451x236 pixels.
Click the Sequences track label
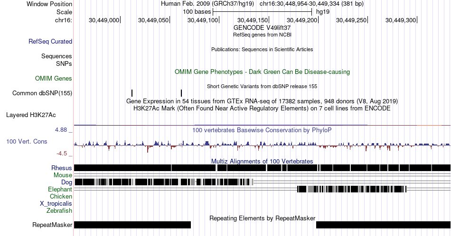point(56,56)
